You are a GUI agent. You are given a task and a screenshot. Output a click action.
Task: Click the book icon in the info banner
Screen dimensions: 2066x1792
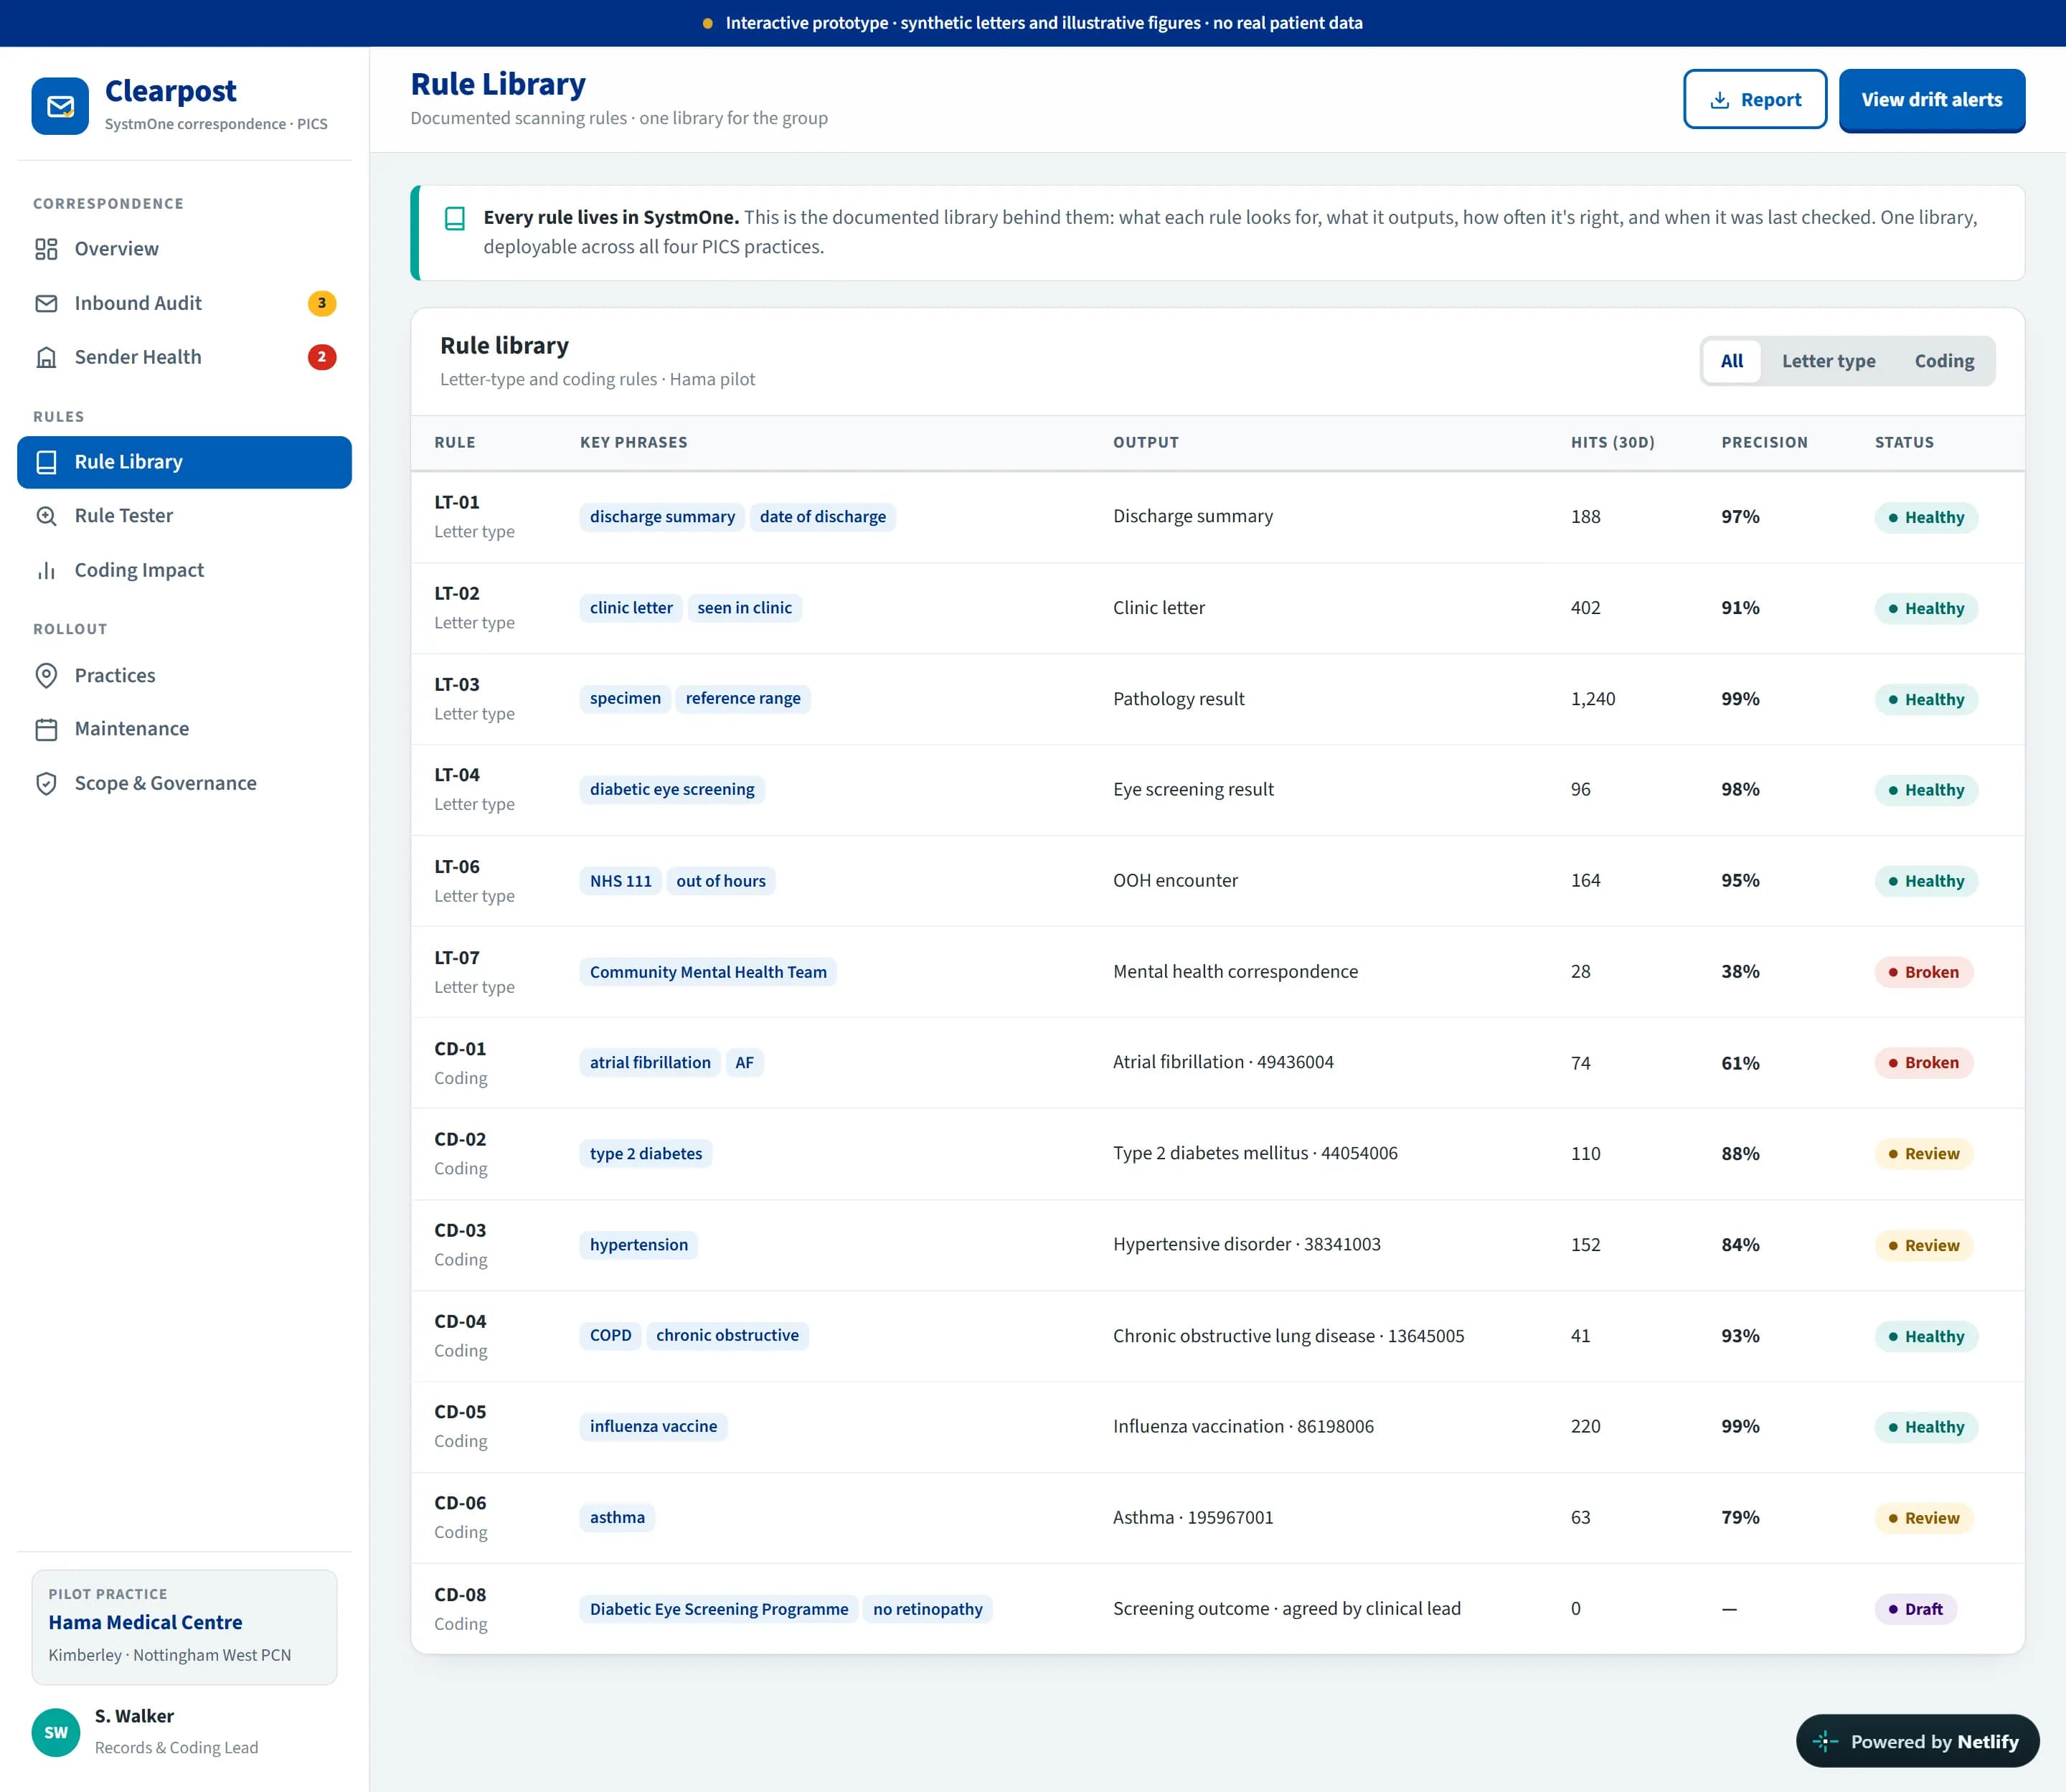tap(455, 218)
